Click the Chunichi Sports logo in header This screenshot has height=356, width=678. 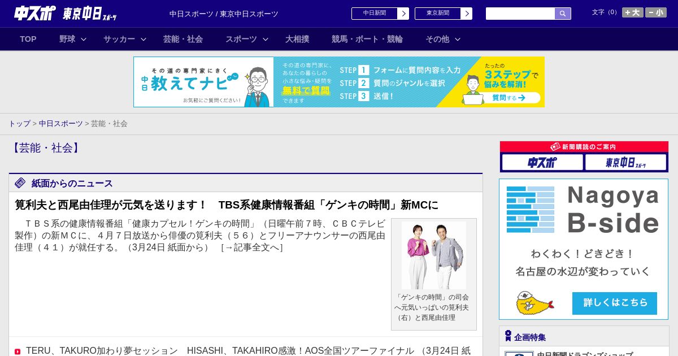pyautogui.click(x=35, y=13)
